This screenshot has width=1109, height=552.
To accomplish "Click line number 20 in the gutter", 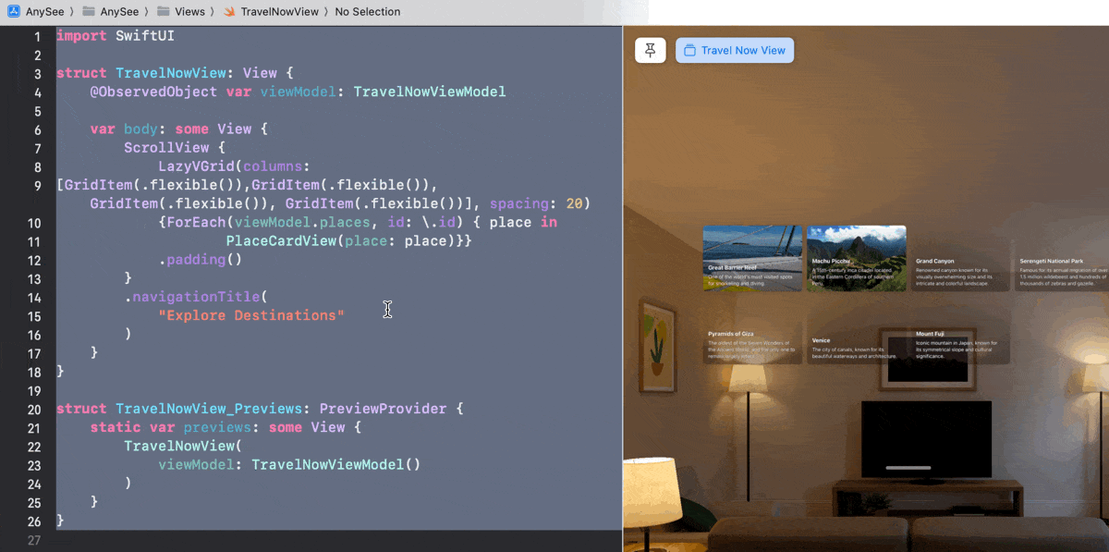I will pyautogui.click(x=35, y=410).
